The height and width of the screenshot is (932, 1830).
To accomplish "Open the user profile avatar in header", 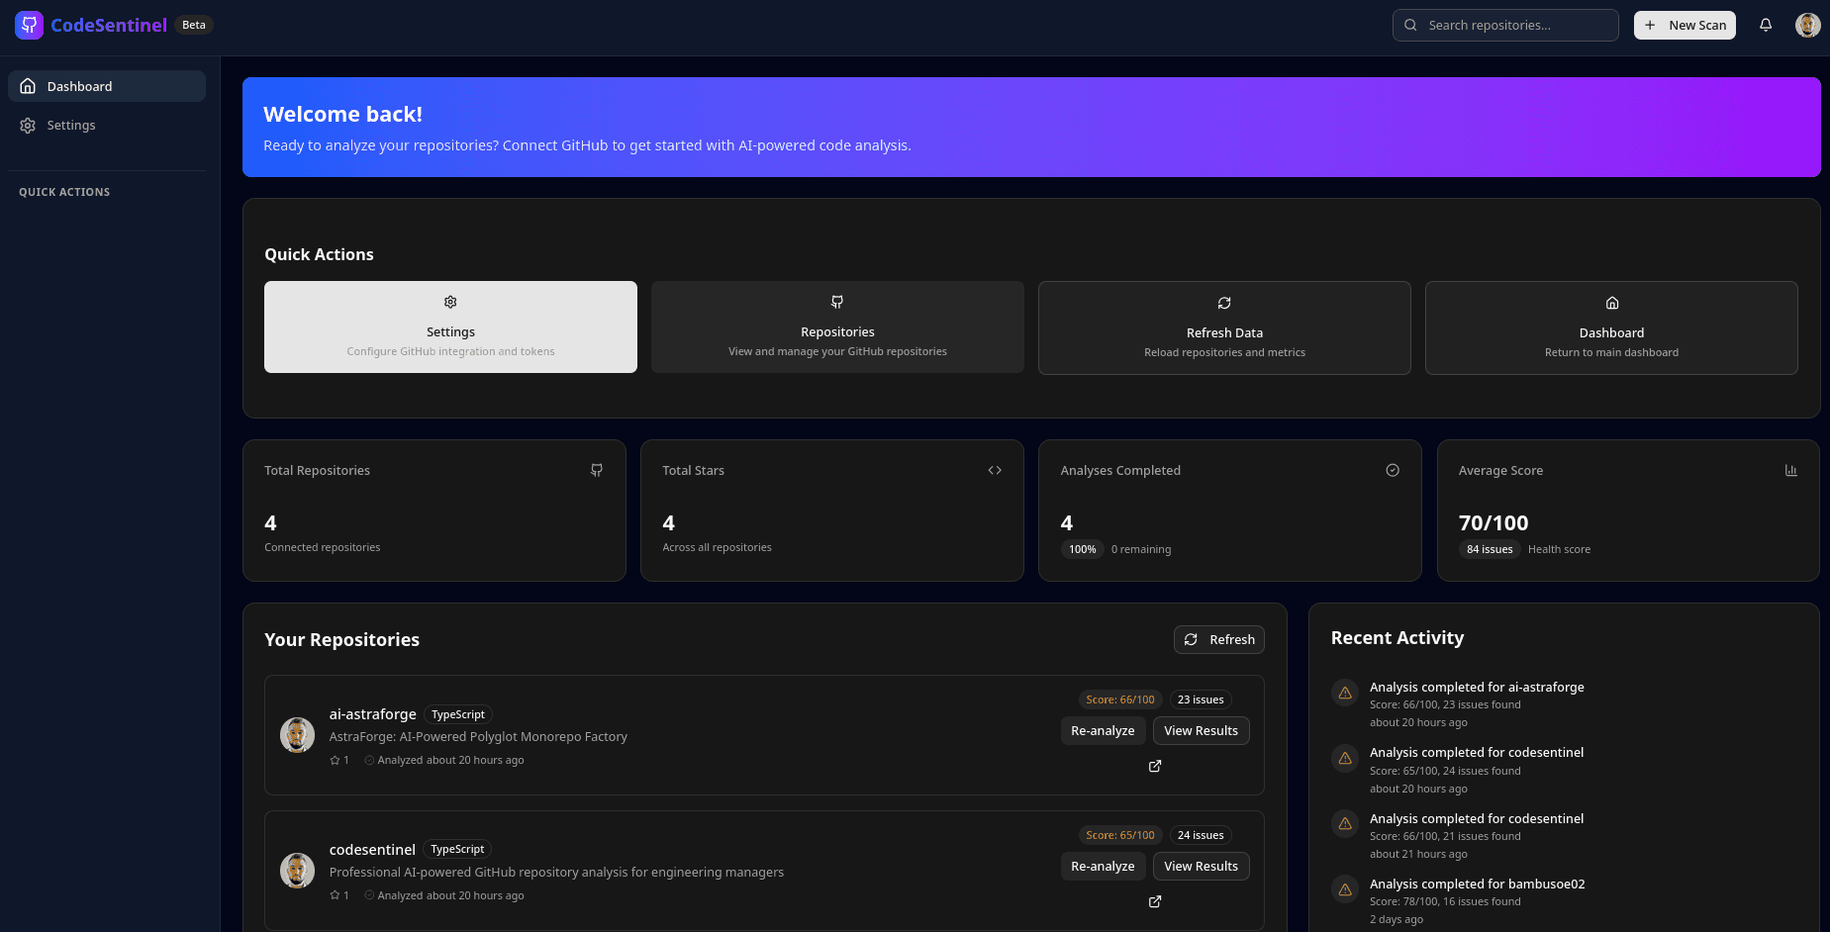I will (x=1808, y=25).
